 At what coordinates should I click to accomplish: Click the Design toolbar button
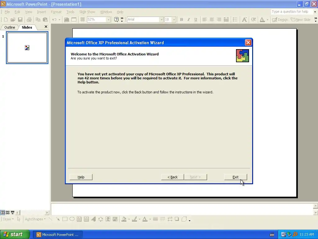tap(280, 20)
